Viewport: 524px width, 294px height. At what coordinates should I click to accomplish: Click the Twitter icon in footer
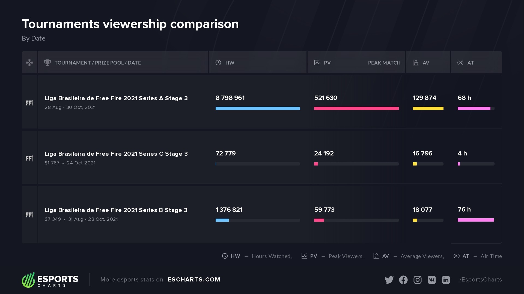pos(389,280)
